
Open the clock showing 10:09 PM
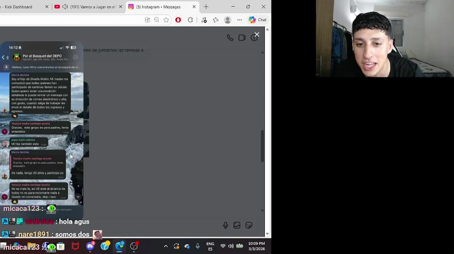256,246
